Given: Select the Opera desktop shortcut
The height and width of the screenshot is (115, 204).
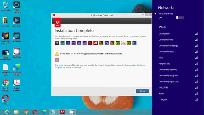Looking at the screenshot, I should click(x=5, y=100).
